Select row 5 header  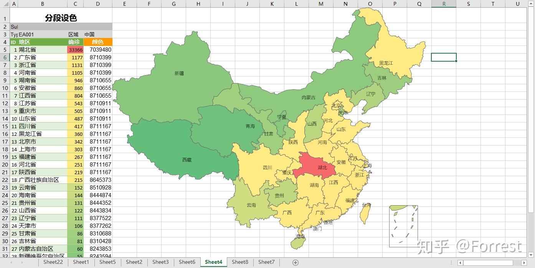point(5,49)
